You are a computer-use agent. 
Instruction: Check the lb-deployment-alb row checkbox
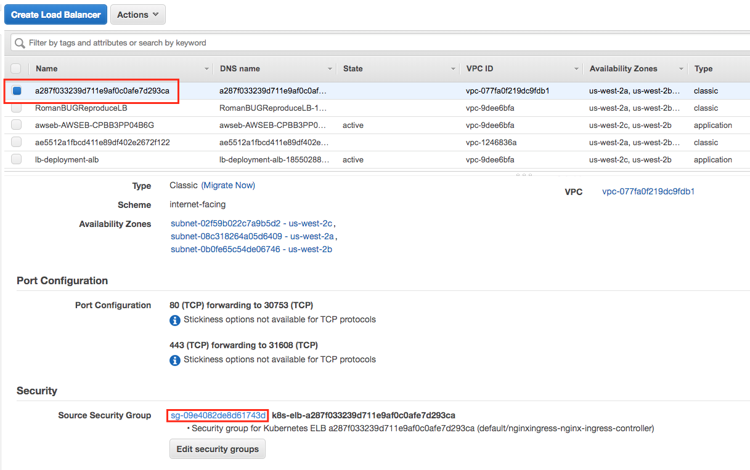click(16, 160)
